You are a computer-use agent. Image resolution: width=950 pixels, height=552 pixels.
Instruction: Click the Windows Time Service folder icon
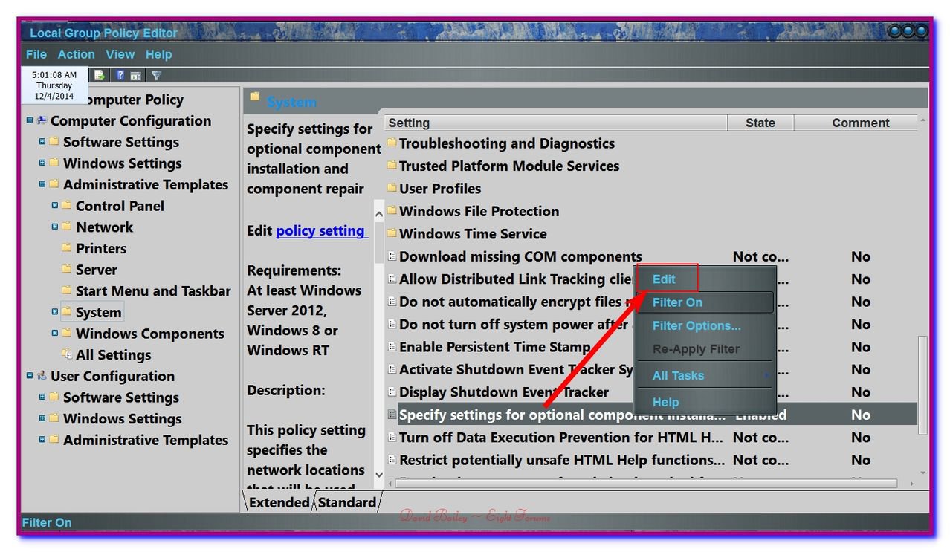[x=392, y=233]
